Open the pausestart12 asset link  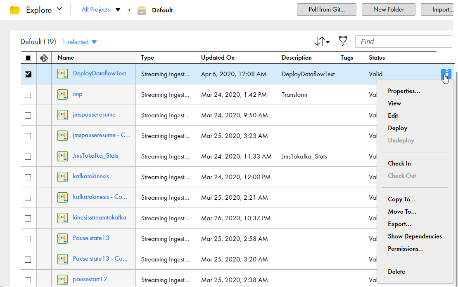[90, 279]
